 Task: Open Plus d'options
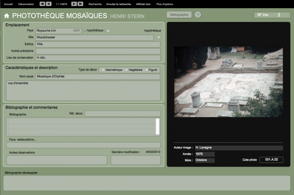coord(164,4)
